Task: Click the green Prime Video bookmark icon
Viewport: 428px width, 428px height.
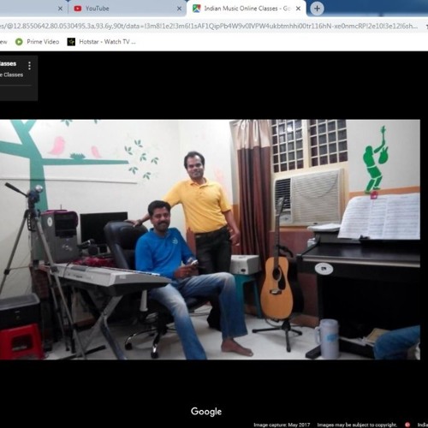Action: [x=19, y=42]
